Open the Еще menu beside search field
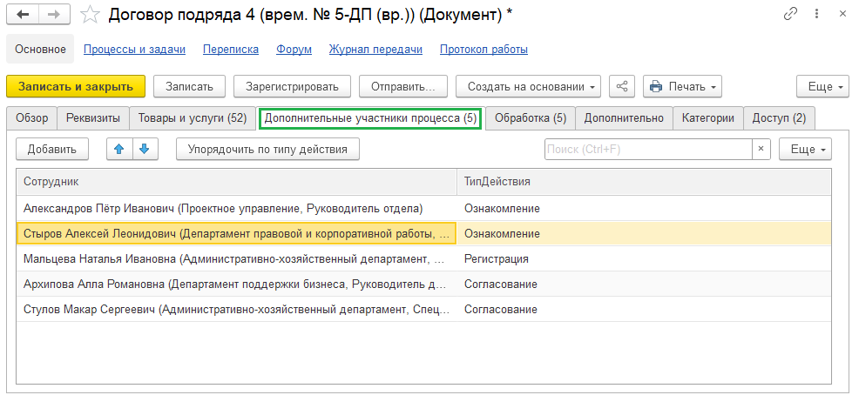The image size is (852, 395). click(x=804, y=149)
